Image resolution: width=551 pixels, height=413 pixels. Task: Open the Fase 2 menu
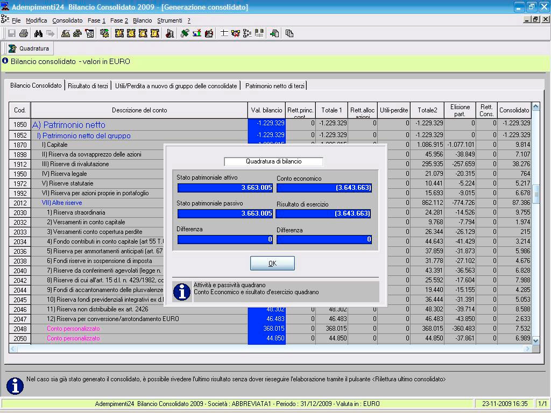click(119, 21)
